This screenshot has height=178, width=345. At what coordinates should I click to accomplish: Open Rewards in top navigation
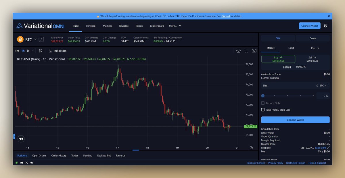pyautogui.click(x=124, y=26)
